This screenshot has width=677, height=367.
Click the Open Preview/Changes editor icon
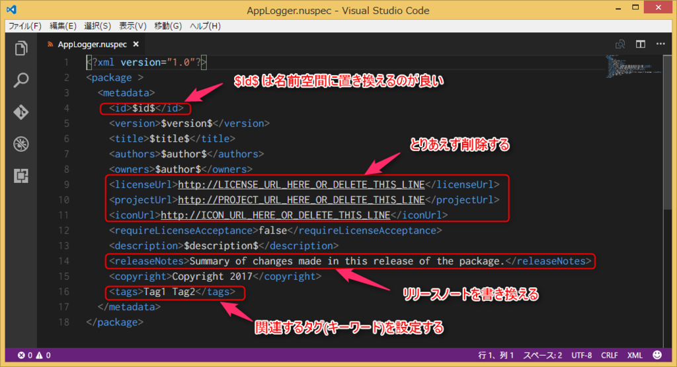[x=620, y=44]
